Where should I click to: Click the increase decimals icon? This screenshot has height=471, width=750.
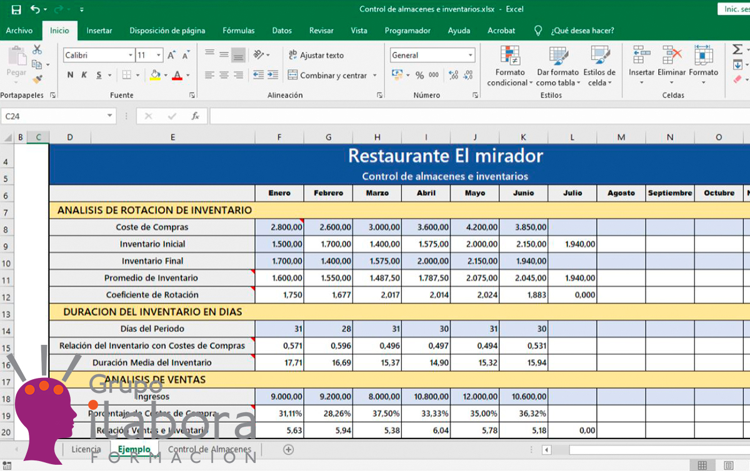[x=453, y=75]
